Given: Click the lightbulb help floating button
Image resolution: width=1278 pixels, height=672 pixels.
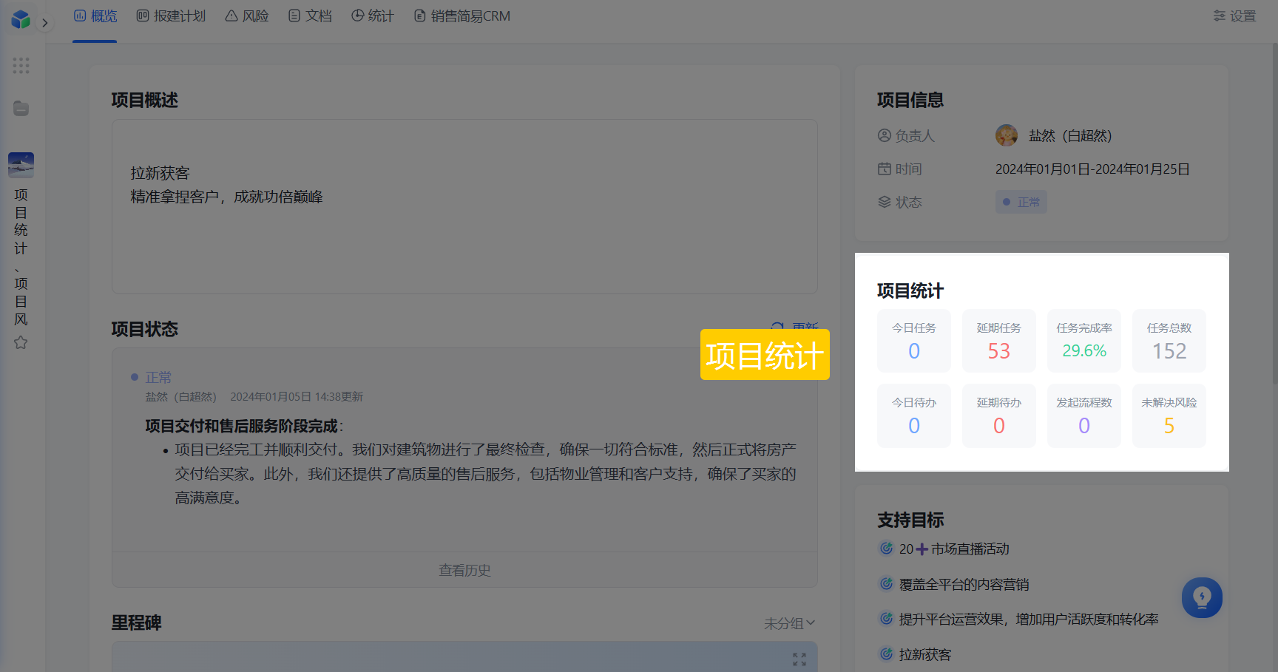Looking at the screenshot, I should point(1202,597).
